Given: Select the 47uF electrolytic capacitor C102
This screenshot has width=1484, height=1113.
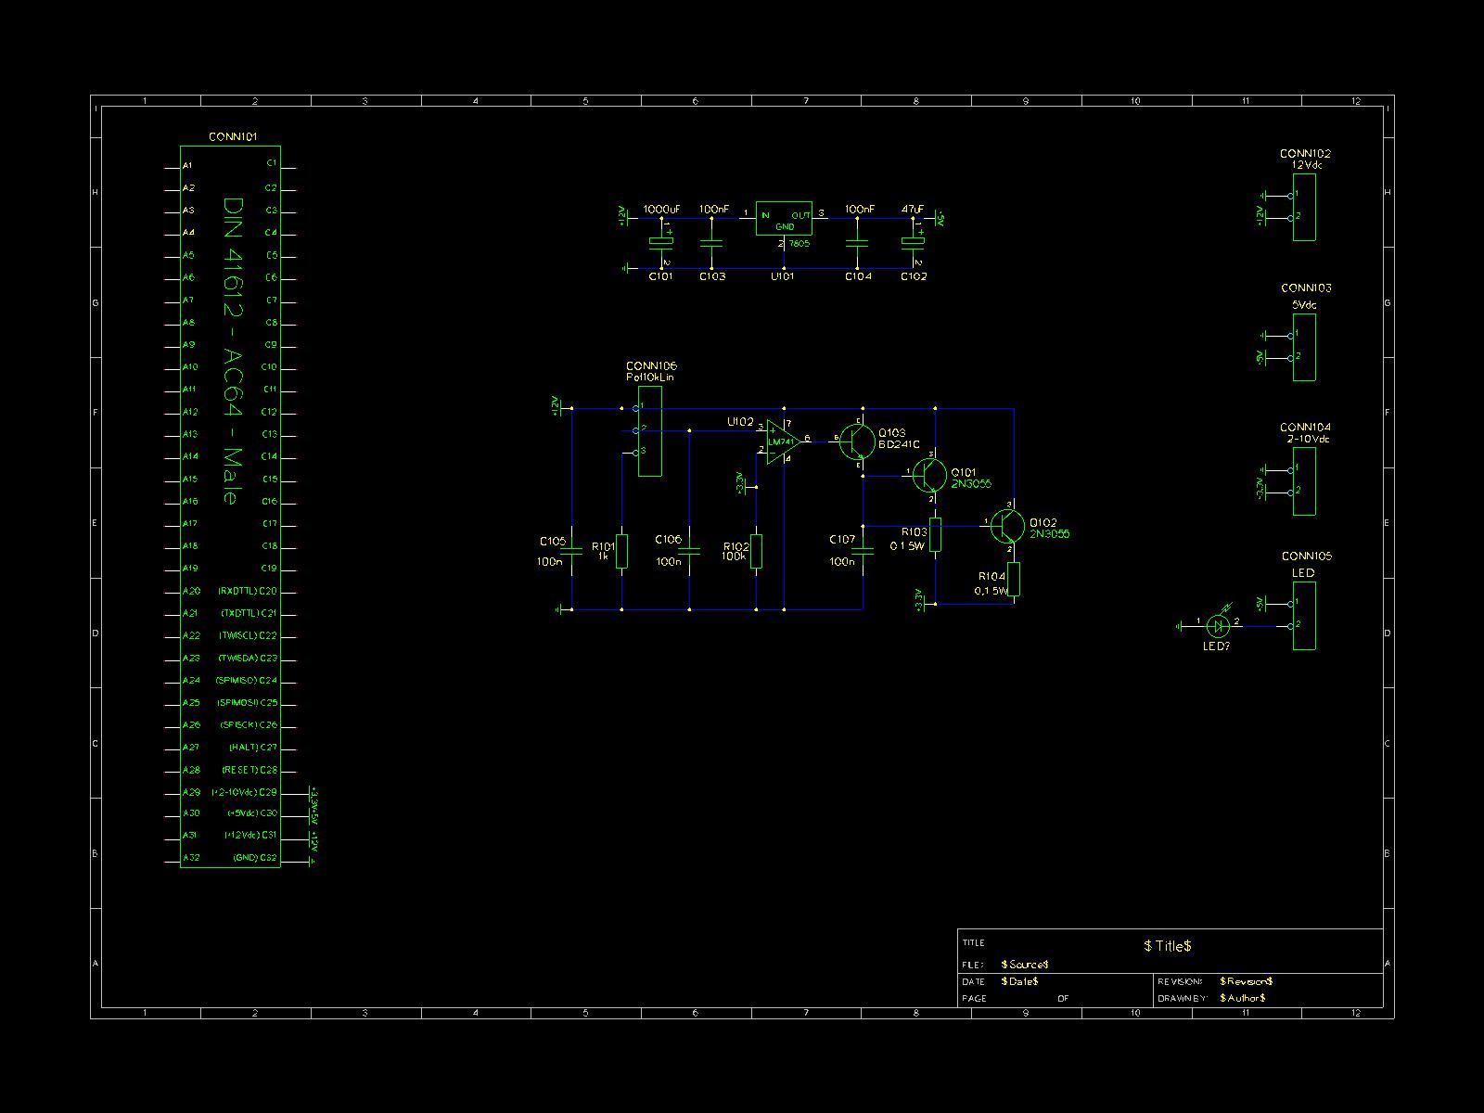Looking at the screenshot, I should point(913,243).
